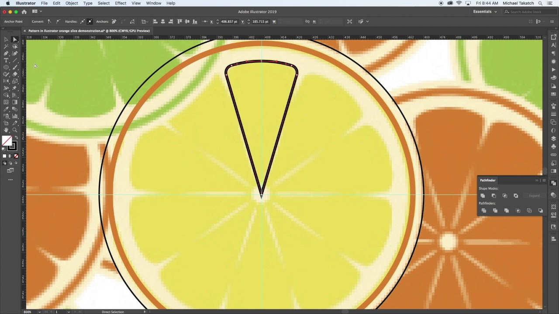This screenshot has width=559, height=314.
Task: Click the Merge pathfinder icon
Action: click(506, 211)
